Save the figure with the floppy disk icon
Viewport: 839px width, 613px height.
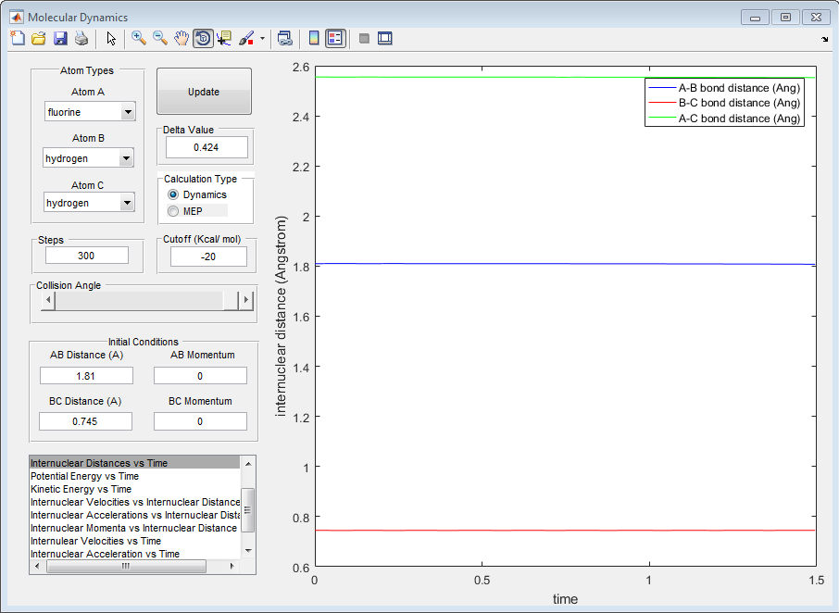point(60,38)
